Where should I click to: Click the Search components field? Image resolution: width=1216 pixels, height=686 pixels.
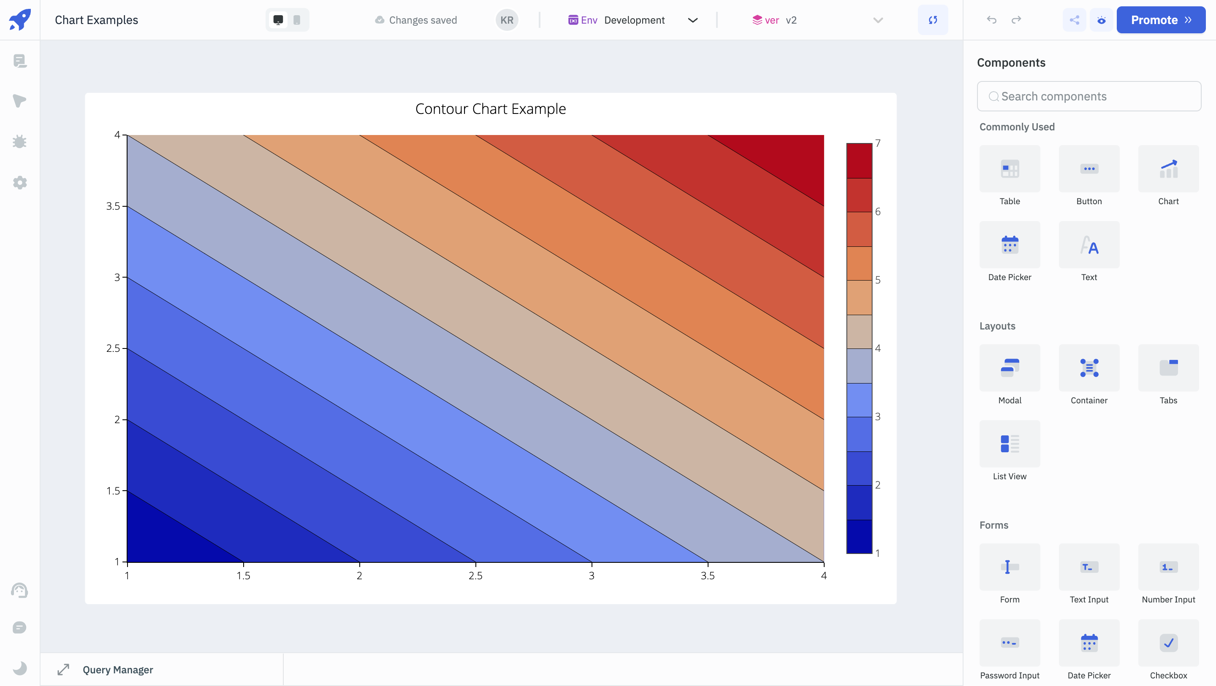coord(1089,96)
